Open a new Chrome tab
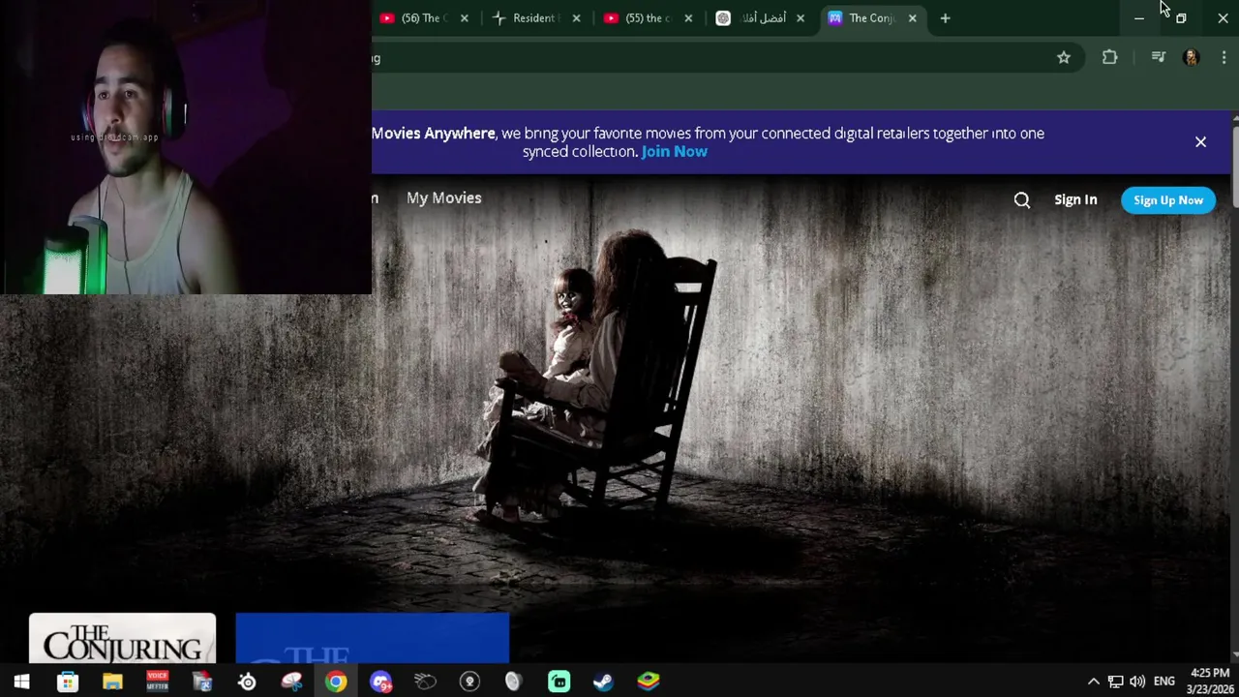This screenshot has height=697, width=1239. point(946,17)
